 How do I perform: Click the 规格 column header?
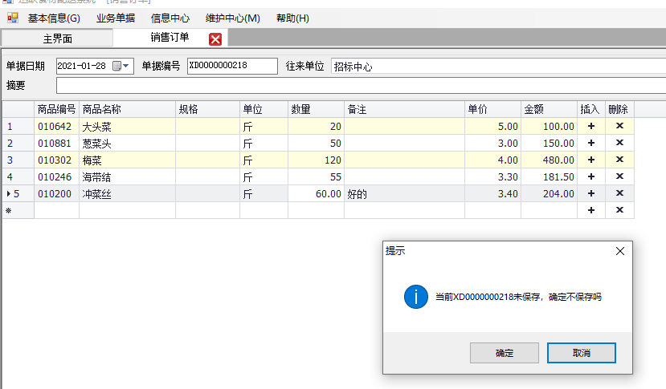pos(208,109)
